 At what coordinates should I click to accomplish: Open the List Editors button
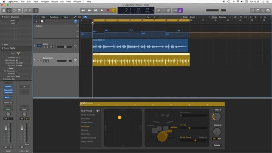(253, 10)
